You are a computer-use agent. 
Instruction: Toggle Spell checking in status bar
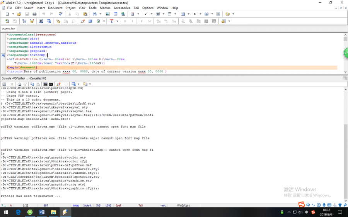(118, 205)
